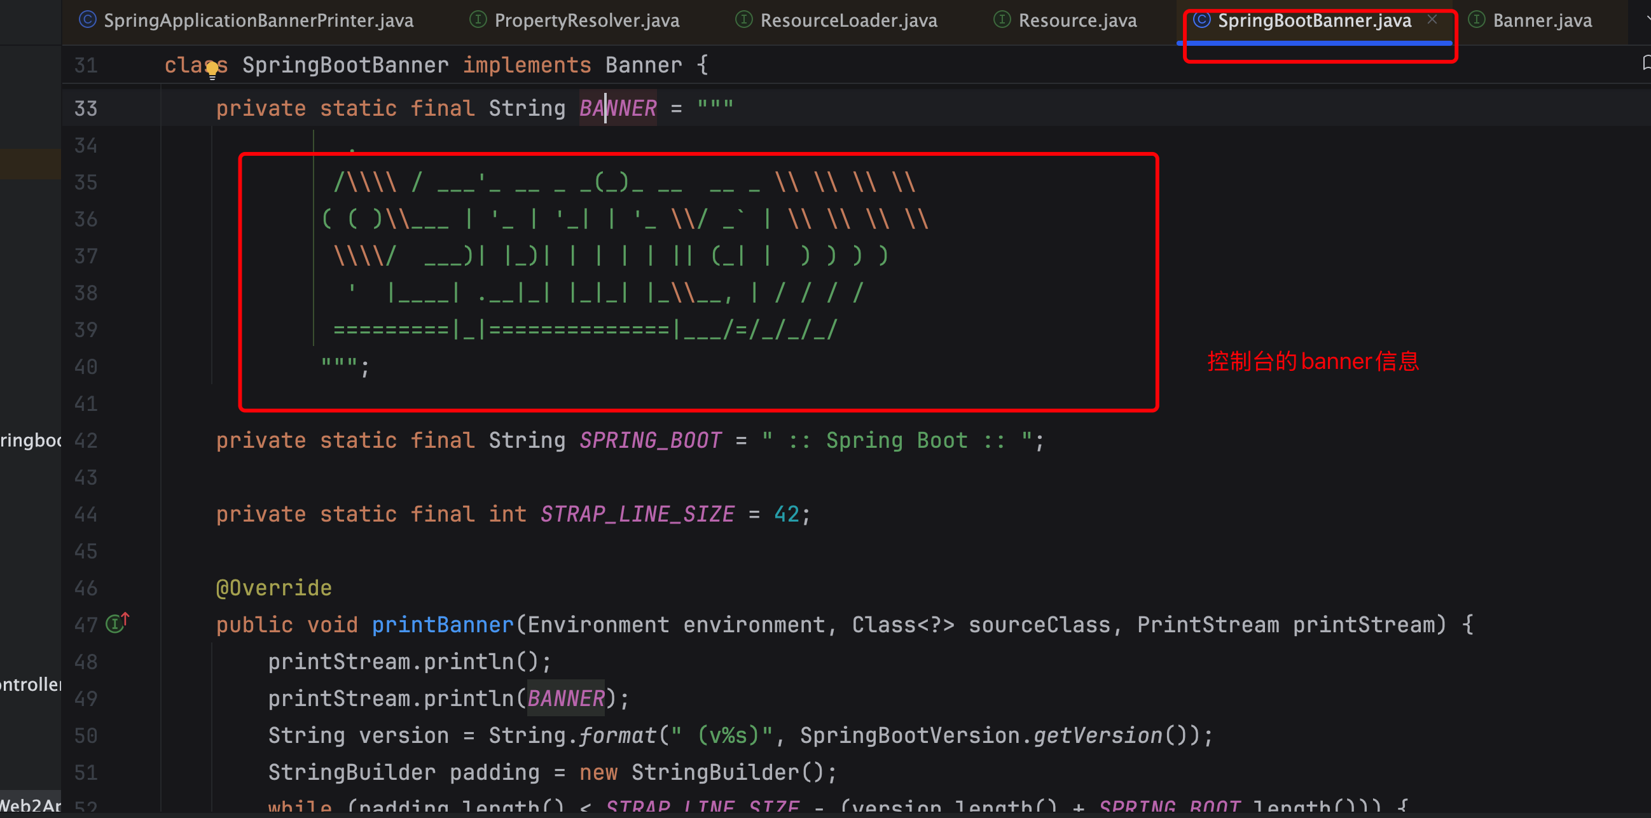
Task: Click the SPRING_BOOT constant name on line 42
Action: pos(650,440)
